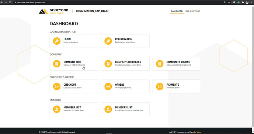254x134 pixels.
Task: Go back using browser back arrow
Action: click(x=1, y=3)
